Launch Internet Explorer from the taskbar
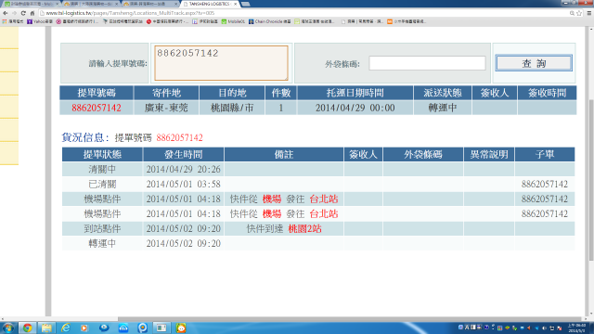 pyautogui.click(x=66, y=328)
